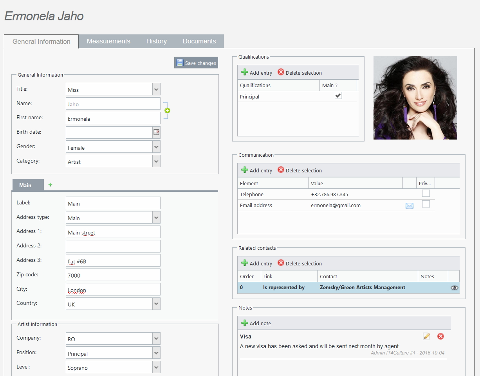
Task: Click the Address 3 field flat #6B
Action: [x=113, y=261]
